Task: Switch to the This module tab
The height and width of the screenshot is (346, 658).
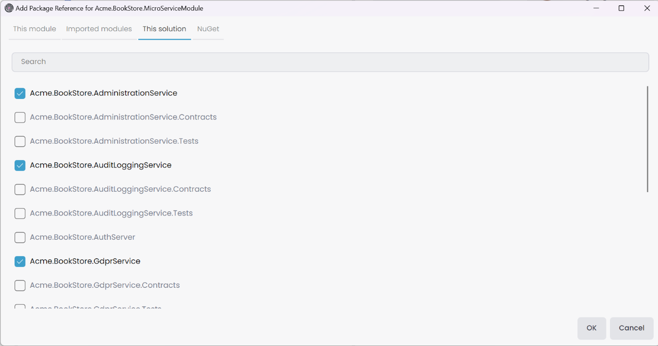Action: pos(34,29)
